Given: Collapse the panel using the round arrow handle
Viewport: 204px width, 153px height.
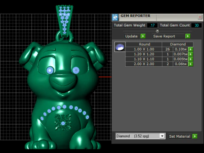Looking at the screenshot, I should pos(157,31).
